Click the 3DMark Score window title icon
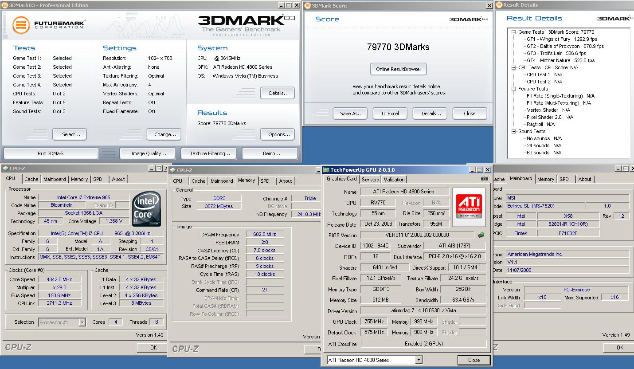634x369 pixels. coord(307,6)
